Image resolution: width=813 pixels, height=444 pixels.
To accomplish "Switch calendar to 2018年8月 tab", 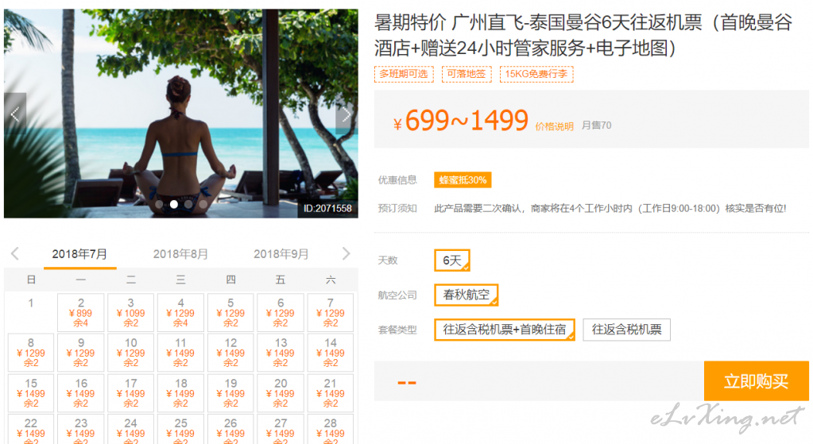I will [x=180, y=254].
